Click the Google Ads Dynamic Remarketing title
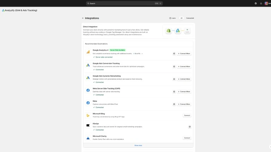Viewport: 271px width, 152px height. click(x=107, y=76)
